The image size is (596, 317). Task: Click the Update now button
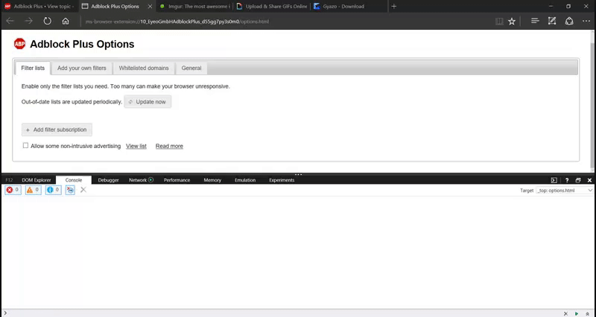click(148, 102)
